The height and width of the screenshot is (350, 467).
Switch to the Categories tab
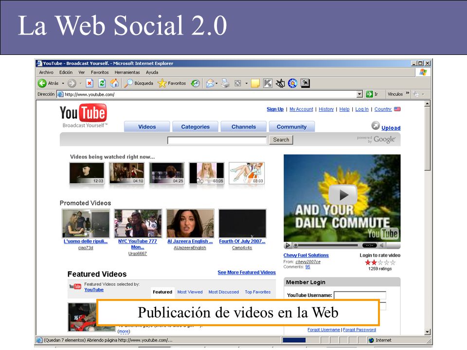coord(196,127)
